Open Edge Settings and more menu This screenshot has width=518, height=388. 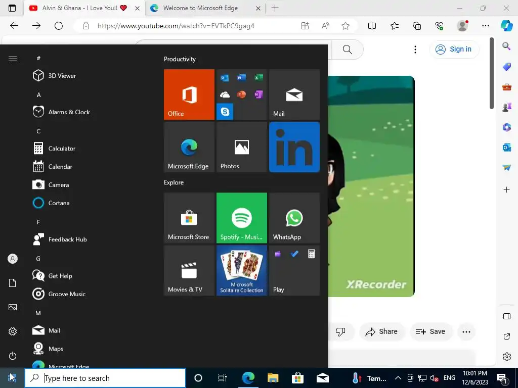click(485, 26)
